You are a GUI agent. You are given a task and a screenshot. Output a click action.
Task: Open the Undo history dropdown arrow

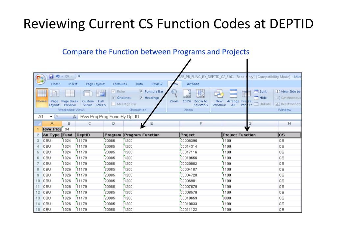tap(62, 76)
